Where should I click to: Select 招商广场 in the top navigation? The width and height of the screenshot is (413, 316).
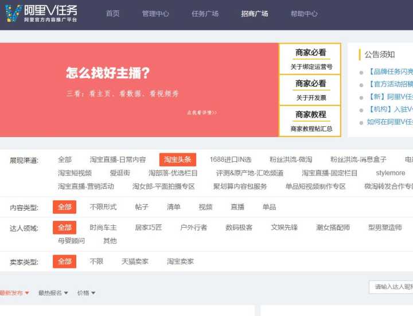[255, 13]
